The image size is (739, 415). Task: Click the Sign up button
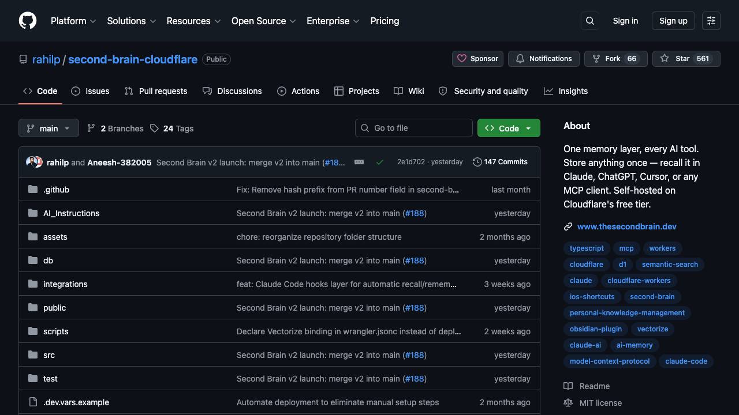point(673,21)
